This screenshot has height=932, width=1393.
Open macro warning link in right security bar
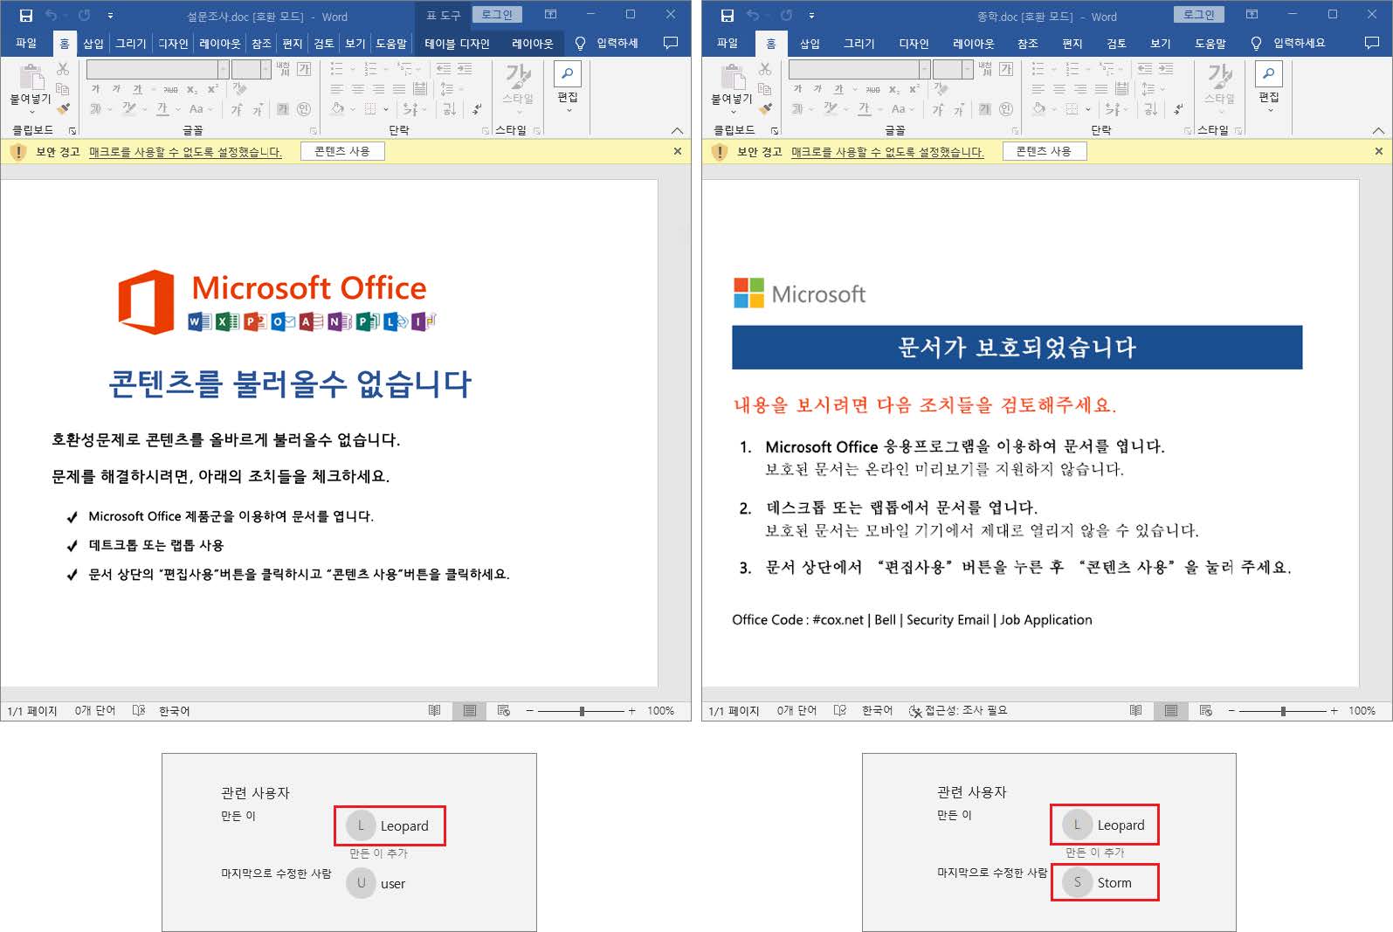coord(887,152)
